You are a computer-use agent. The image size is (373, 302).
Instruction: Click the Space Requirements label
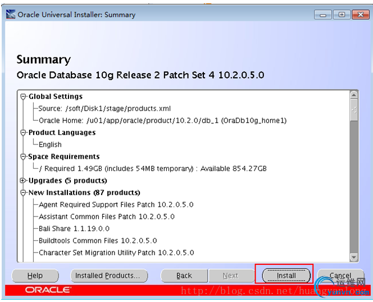click(63, 156)
